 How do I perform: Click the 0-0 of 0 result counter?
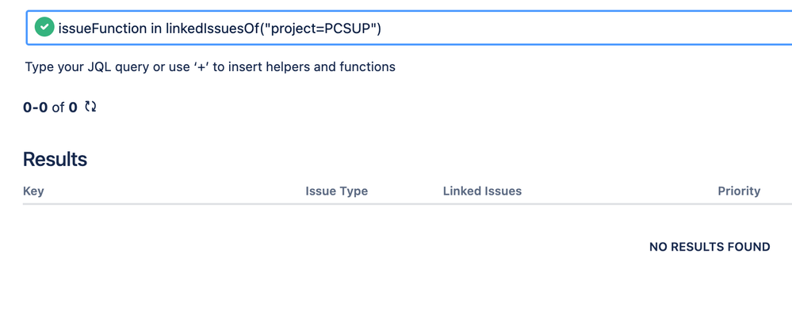coord(50,107)
